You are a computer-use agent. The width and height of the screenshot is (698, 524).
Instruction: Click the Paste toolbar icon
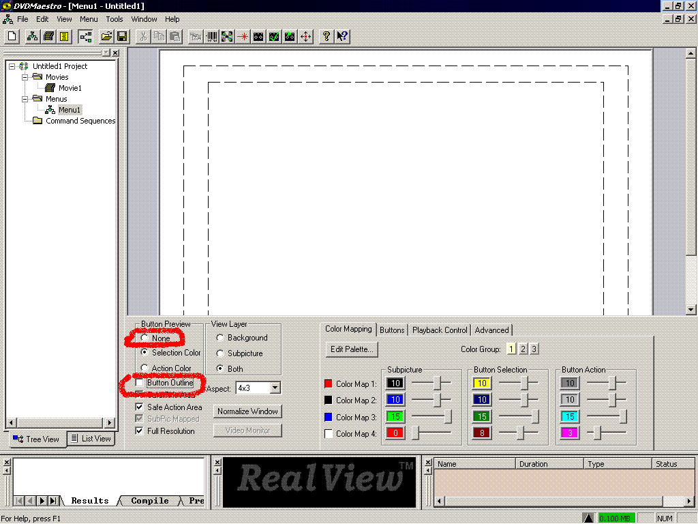point(175,37)
